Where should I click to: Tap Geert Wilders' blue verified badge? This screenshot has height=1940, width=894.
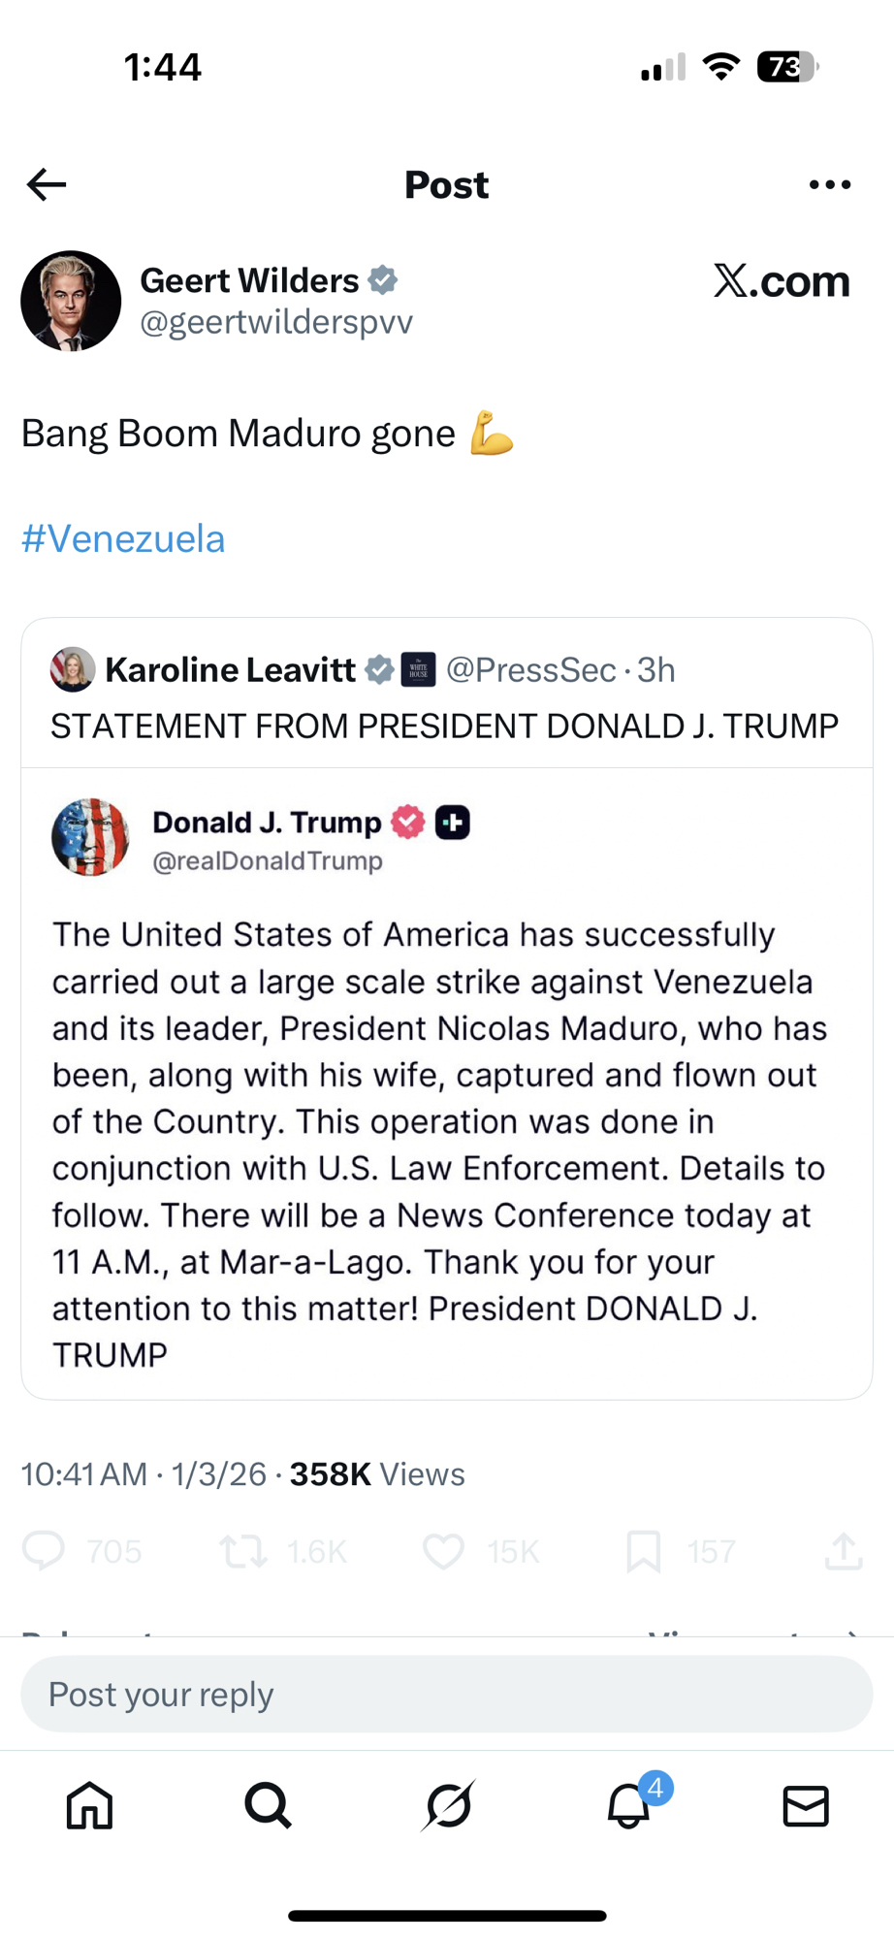384,281
